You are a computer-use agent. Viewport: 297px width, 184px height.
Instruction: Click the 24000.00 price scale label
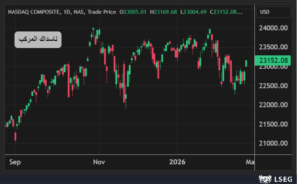pyautogui.click(x=273, y=28)
